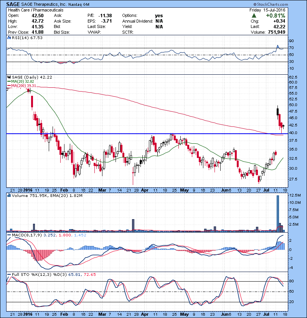Click the Open value 42.50
Viewport: 307px width, 318px height.
click(x=38, y=16)
